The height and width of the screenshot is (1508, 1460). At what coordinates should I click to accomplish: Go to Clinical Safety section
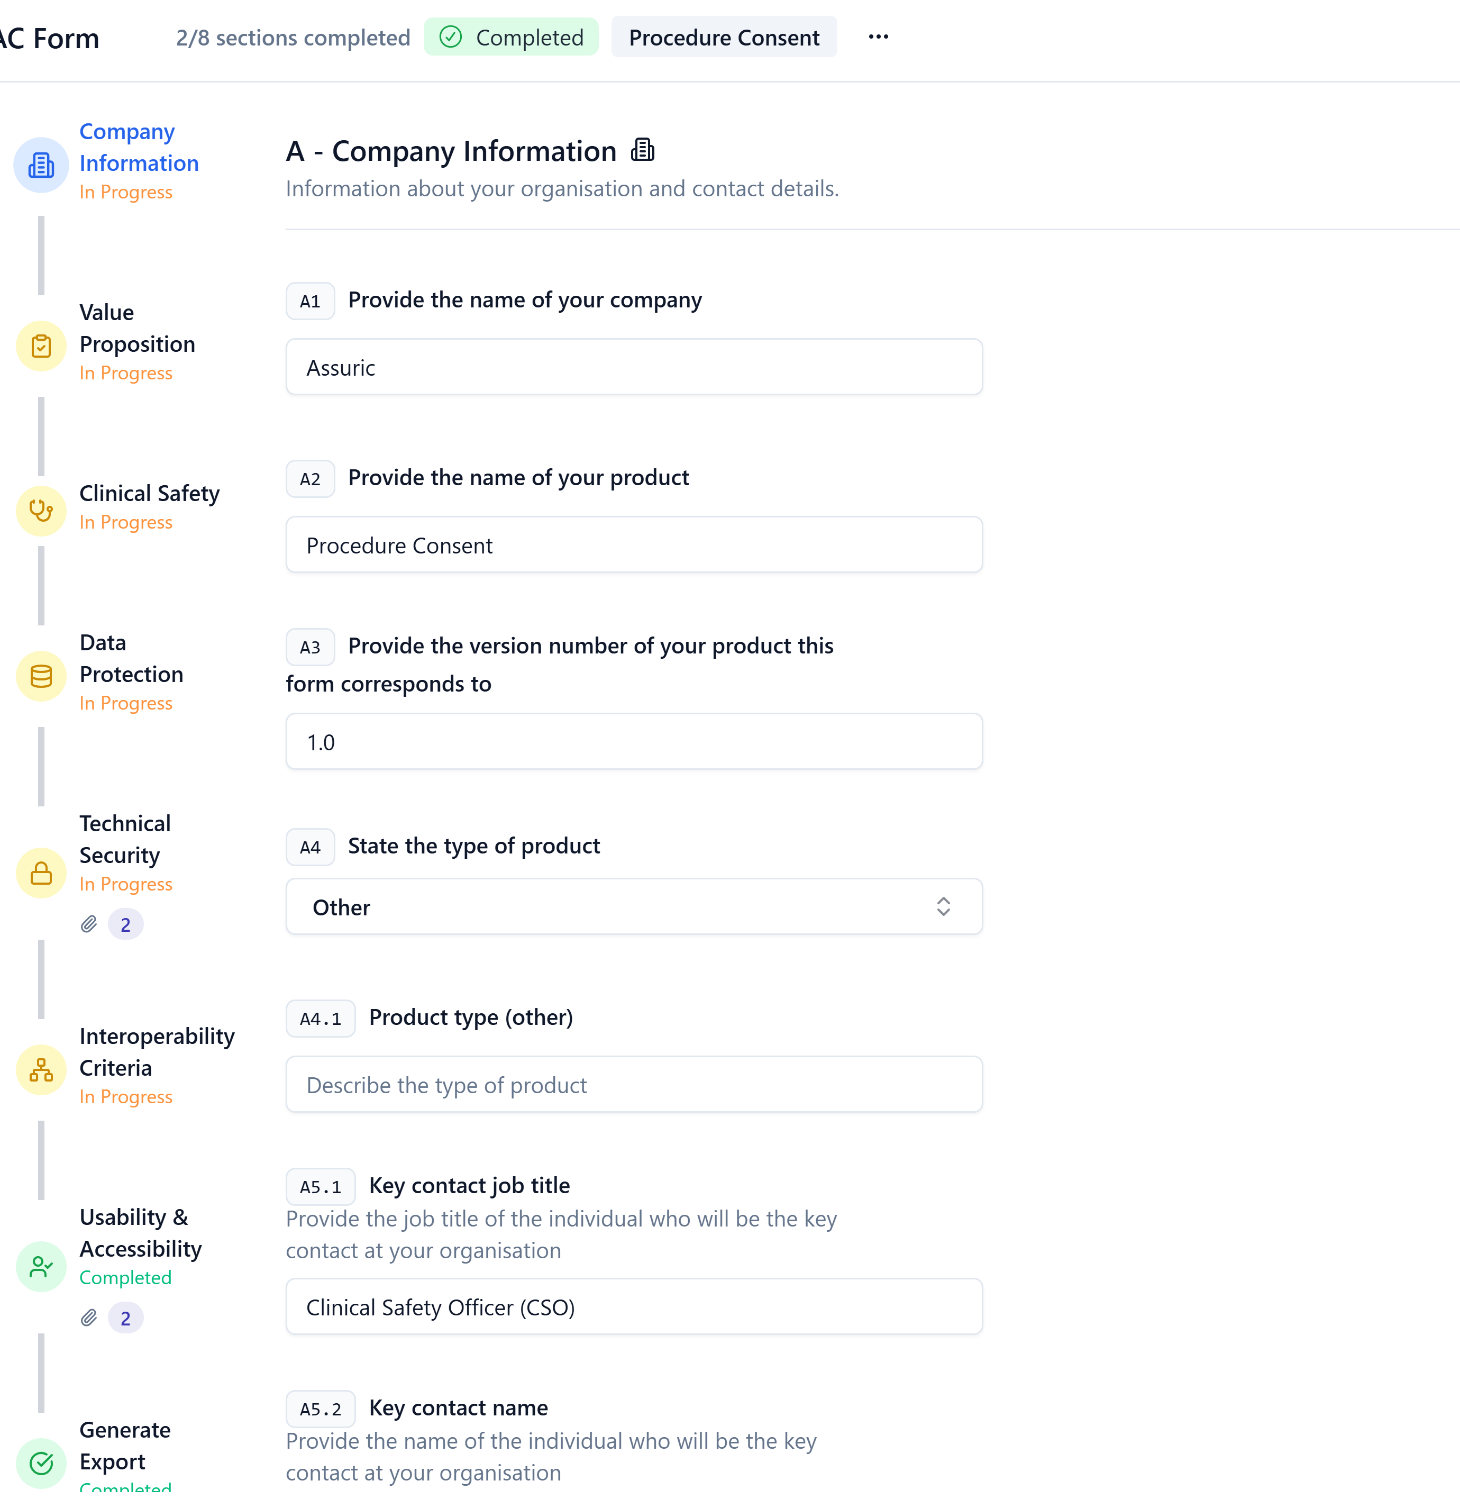tap(149, 493)
